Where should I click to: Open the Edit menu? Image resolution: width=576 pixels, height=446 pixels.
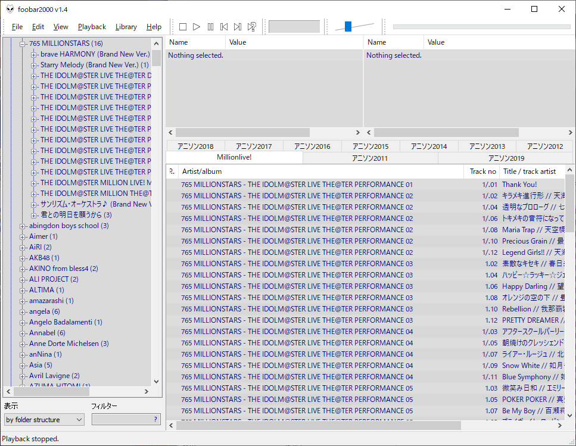[x=38, y=27]
